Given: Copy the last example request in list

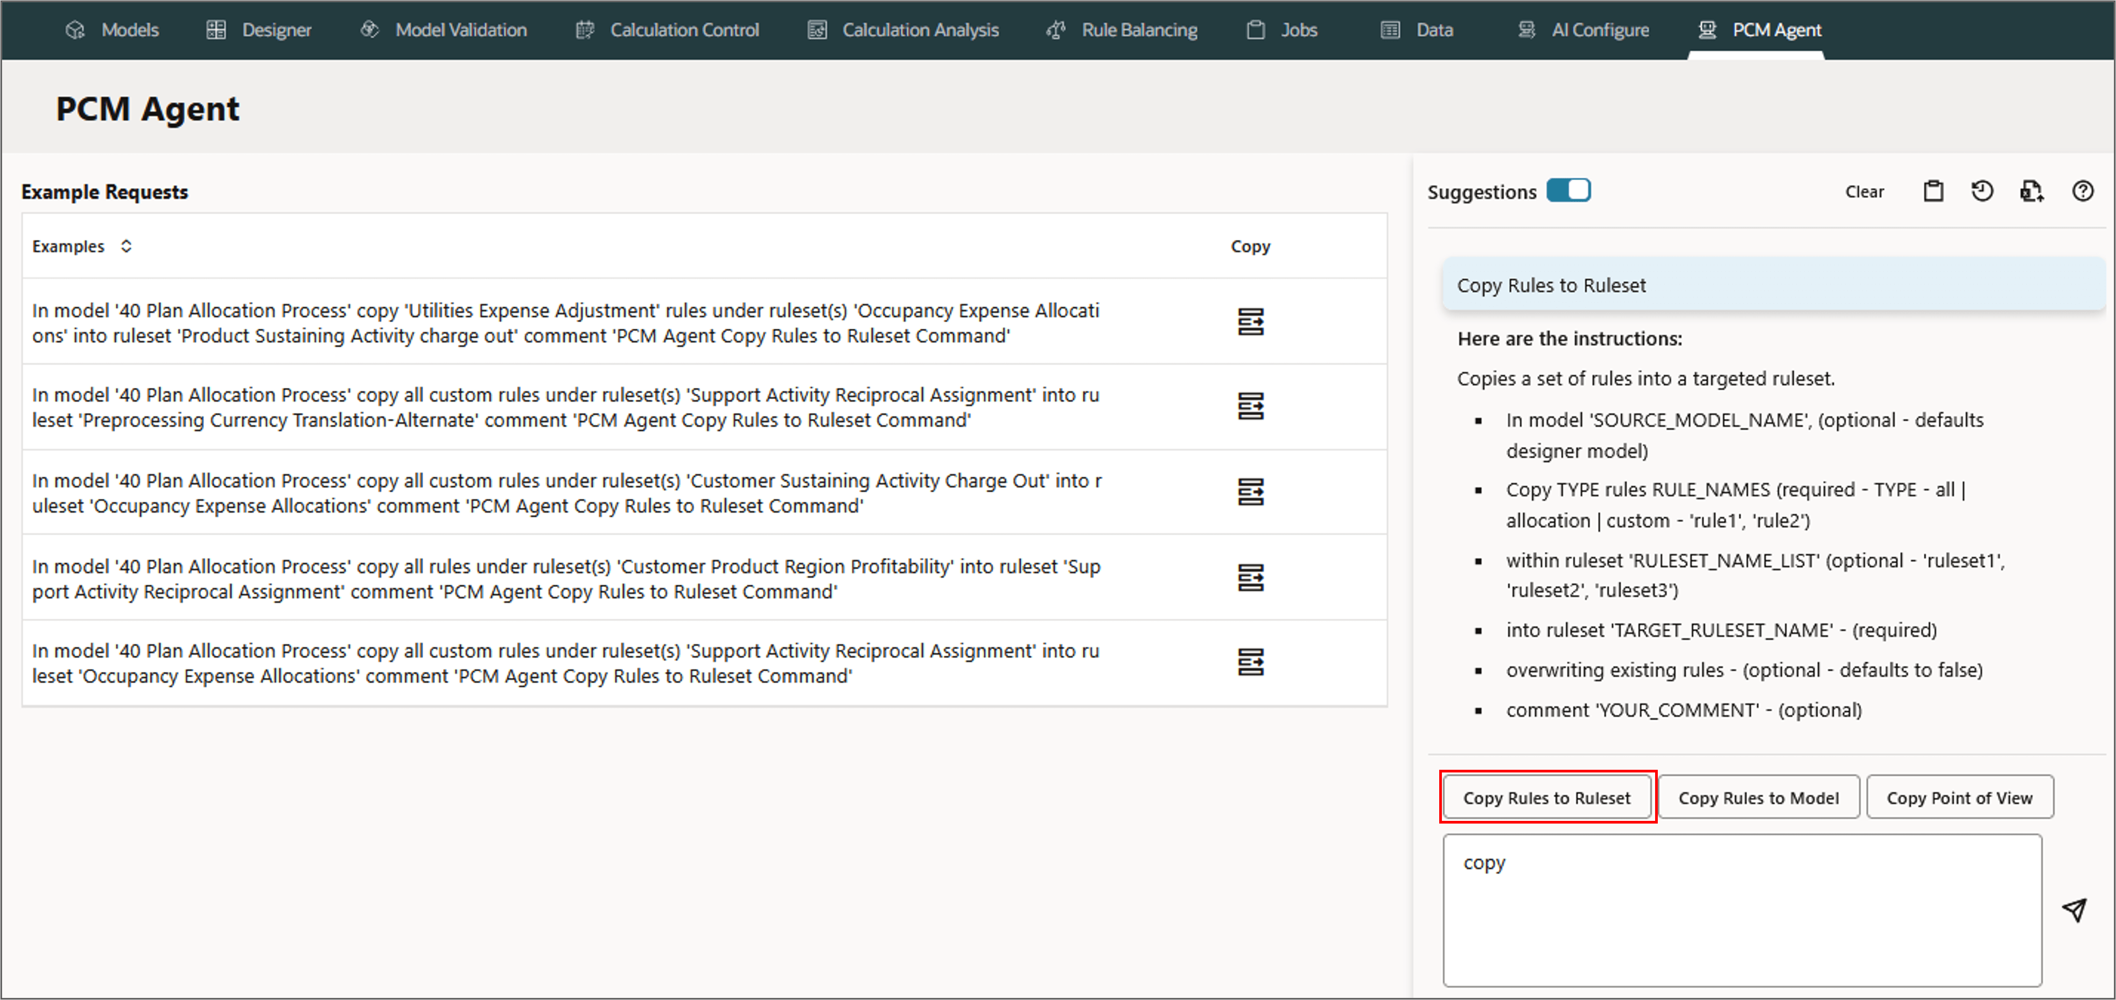Looking at the screenshot, I should pos(1250,663).
